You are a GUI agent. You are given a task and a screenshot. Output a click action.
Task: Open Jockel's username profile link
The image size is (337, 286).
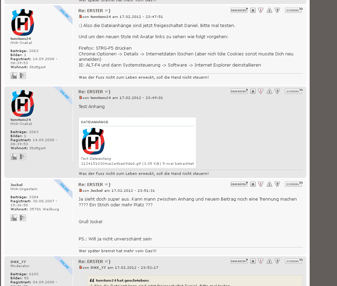16,185
